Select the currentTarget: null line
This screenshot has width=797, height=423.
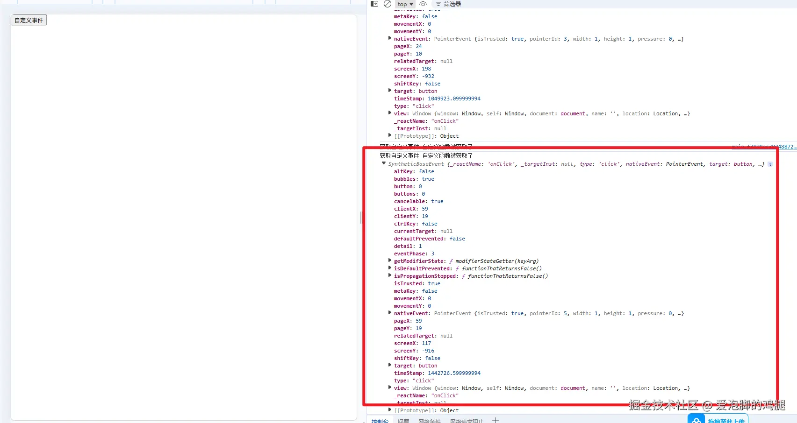[x=424, y=231]
